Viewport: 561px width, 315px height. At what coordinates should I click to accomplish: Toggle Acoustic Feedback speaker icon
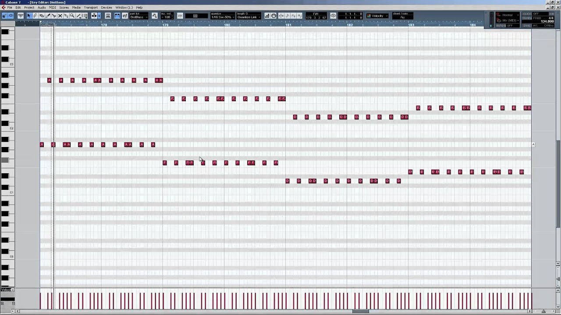[x=11, y=16]
